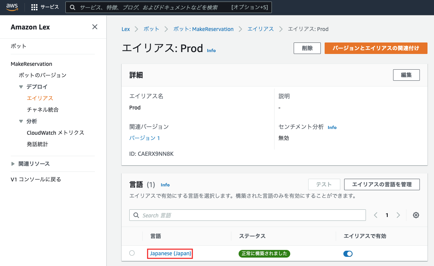Go to previous page of languages
Screen dimensions: 434x266
click(x=375, y=215)
